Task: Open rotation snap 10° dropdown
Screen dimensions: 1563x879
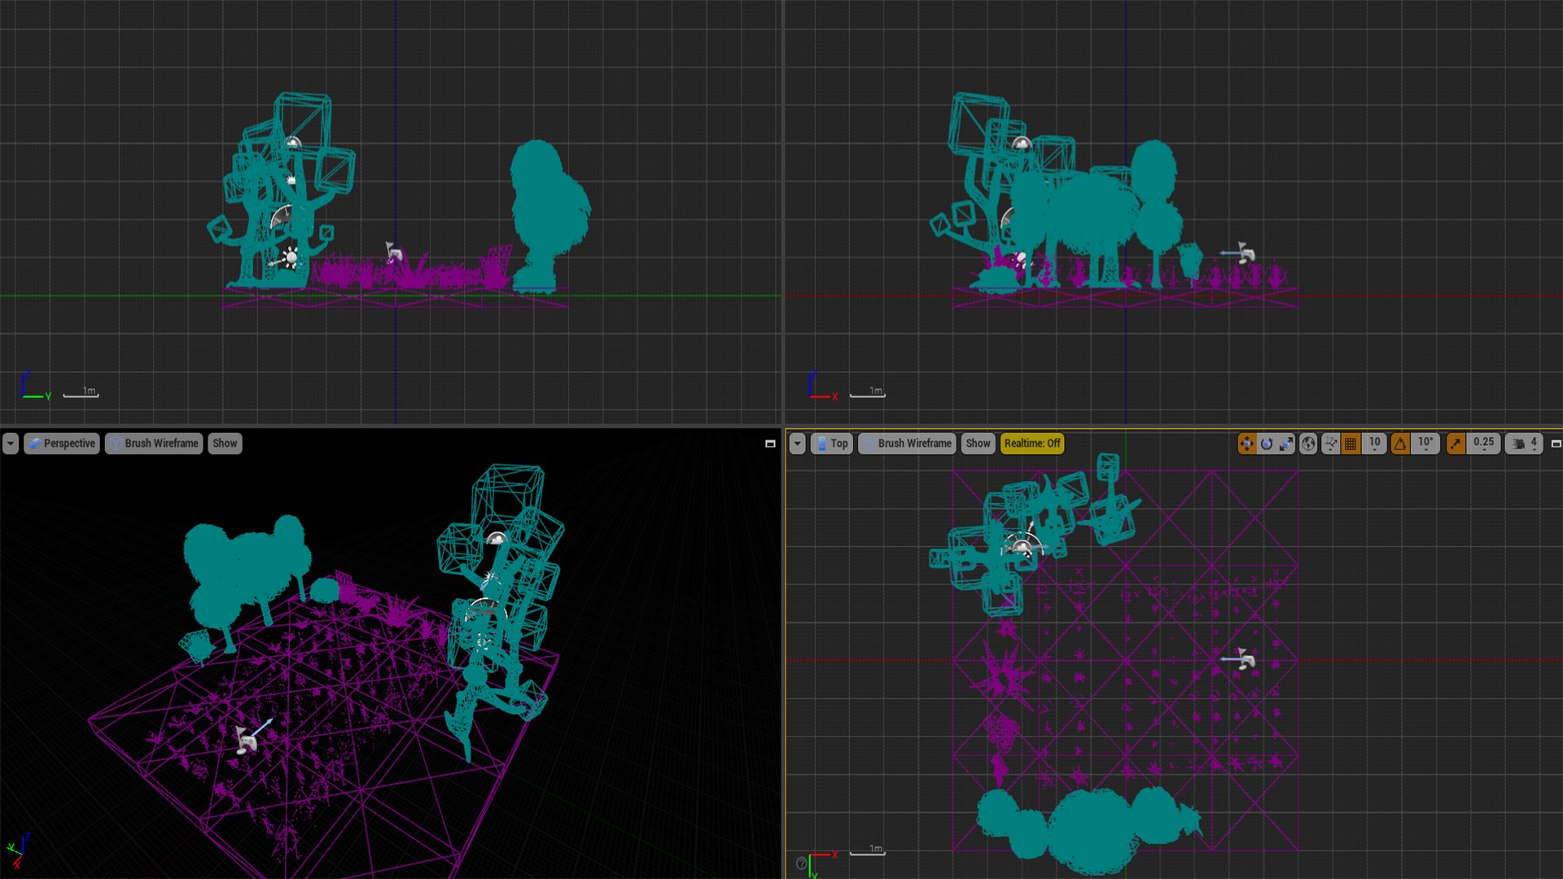Action: point(1425,444)
